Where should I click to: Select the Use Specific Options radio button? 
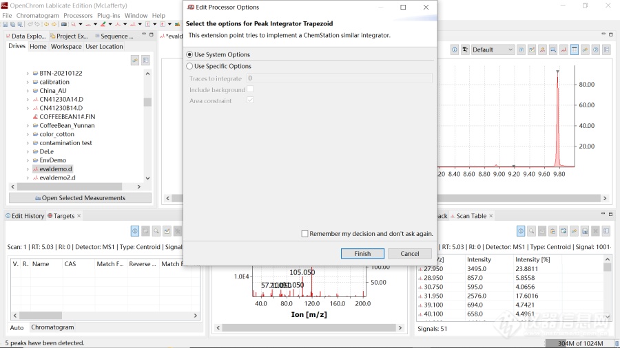click(x=190, y=66)
